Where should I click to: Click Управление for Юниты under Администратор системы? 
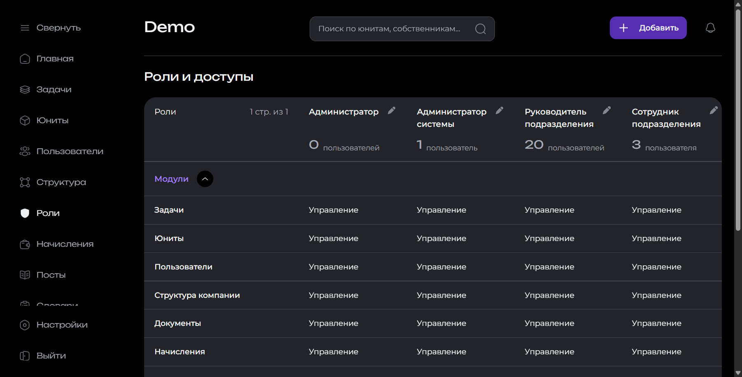tap(441, 239)
